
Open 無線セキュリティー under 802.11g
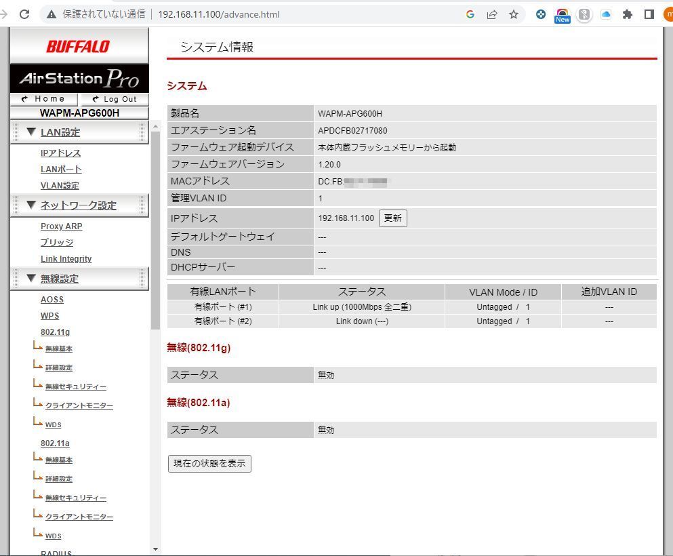[75, 386]
